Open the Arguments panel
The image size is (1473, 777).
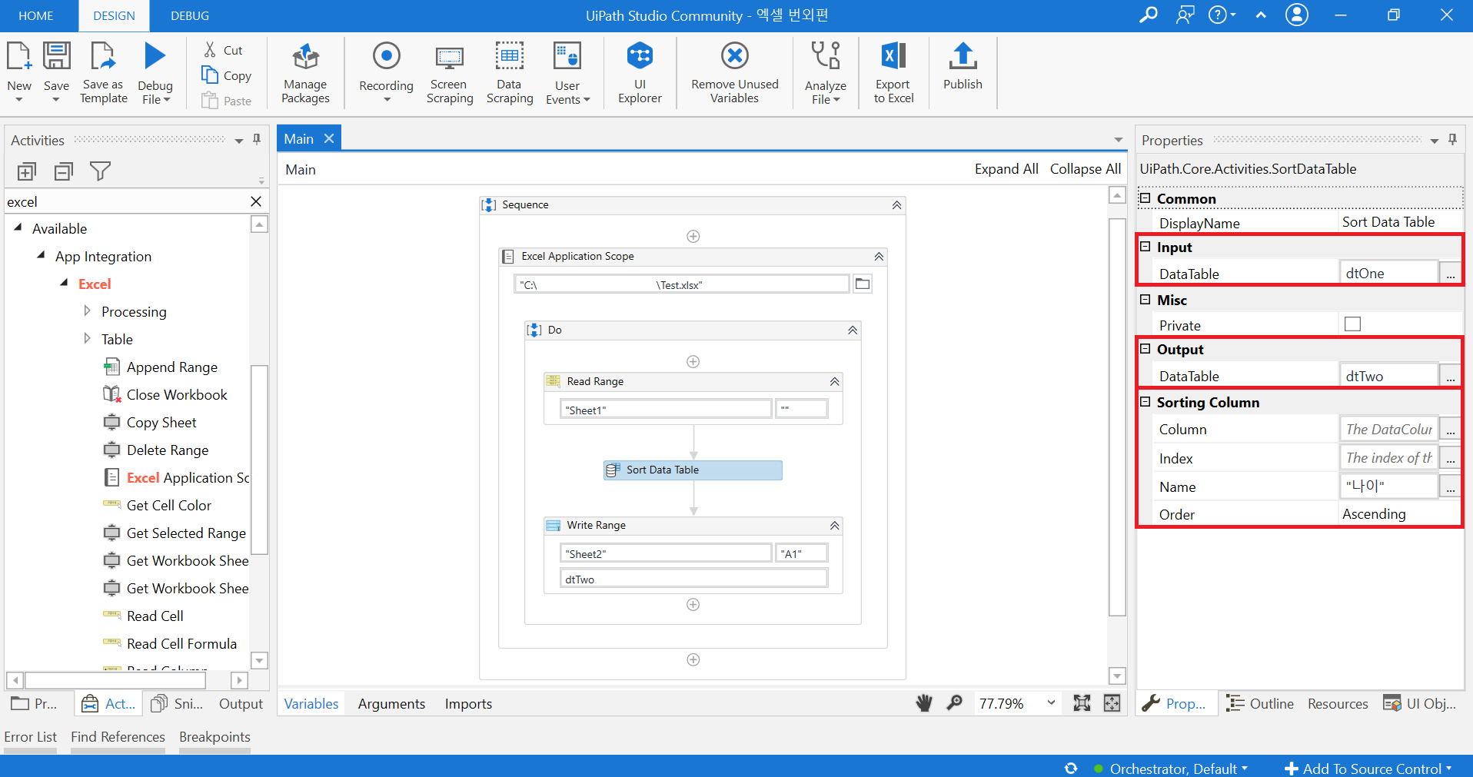pos(391,704)
